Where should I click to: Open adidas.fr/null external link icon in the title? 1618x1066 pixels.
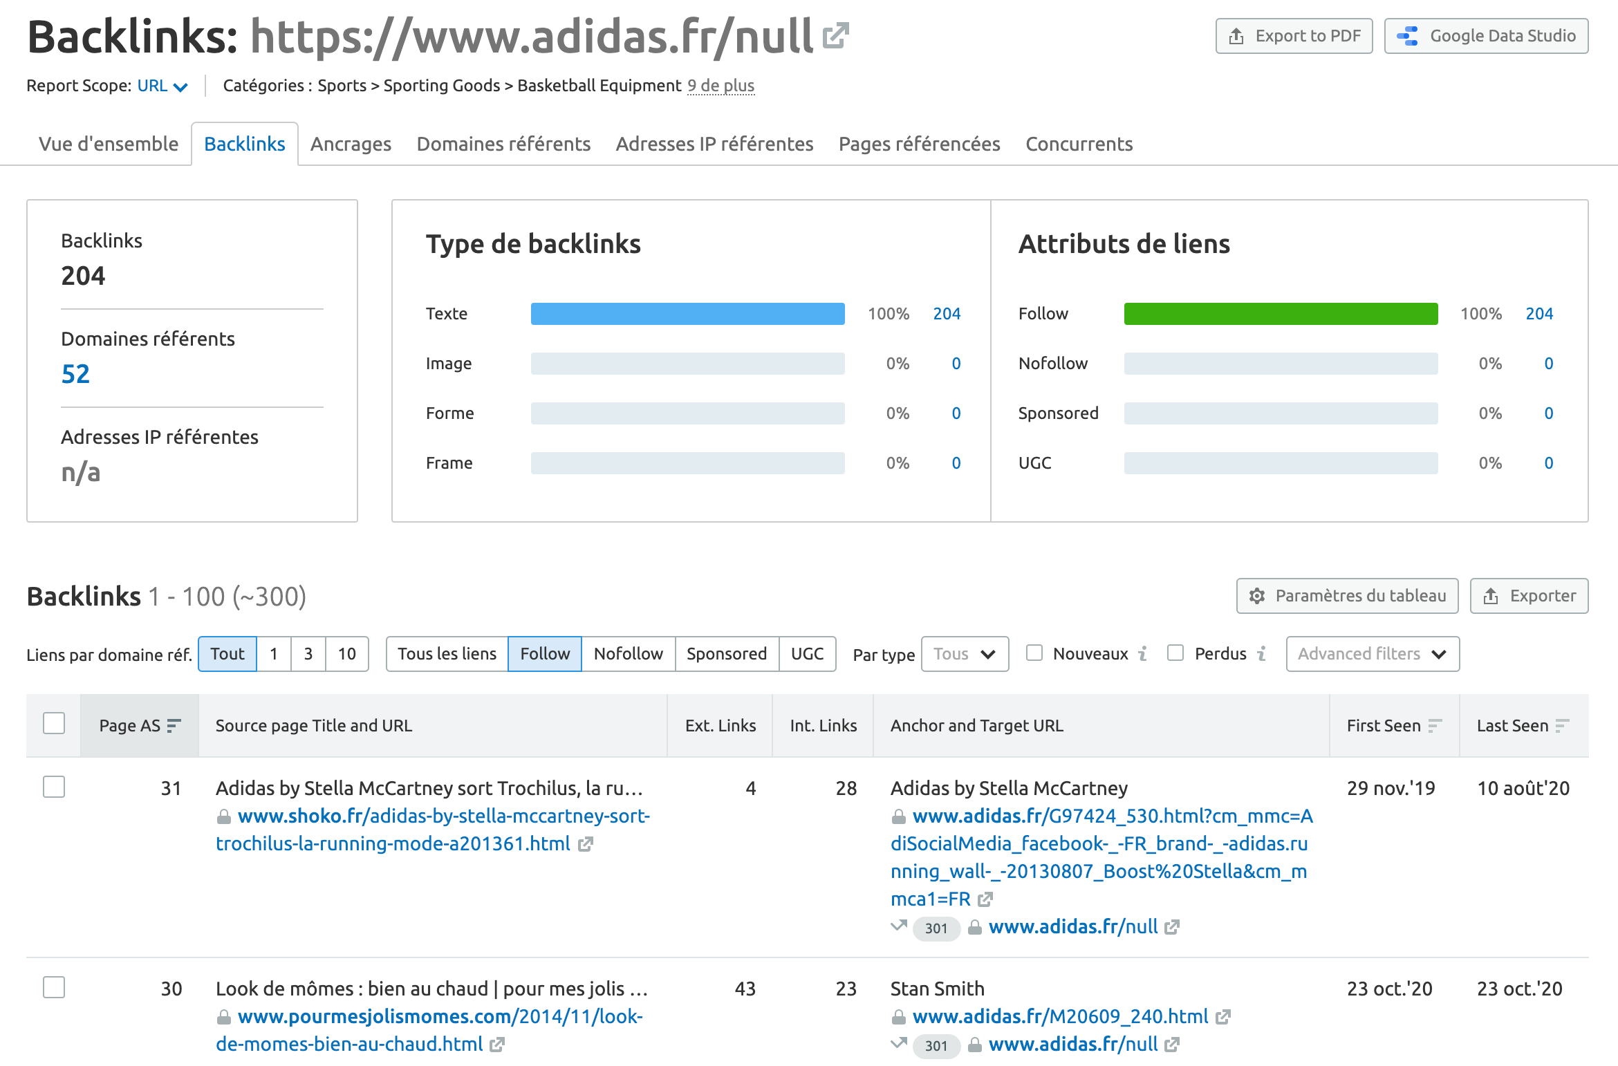[x=835, y=36]
